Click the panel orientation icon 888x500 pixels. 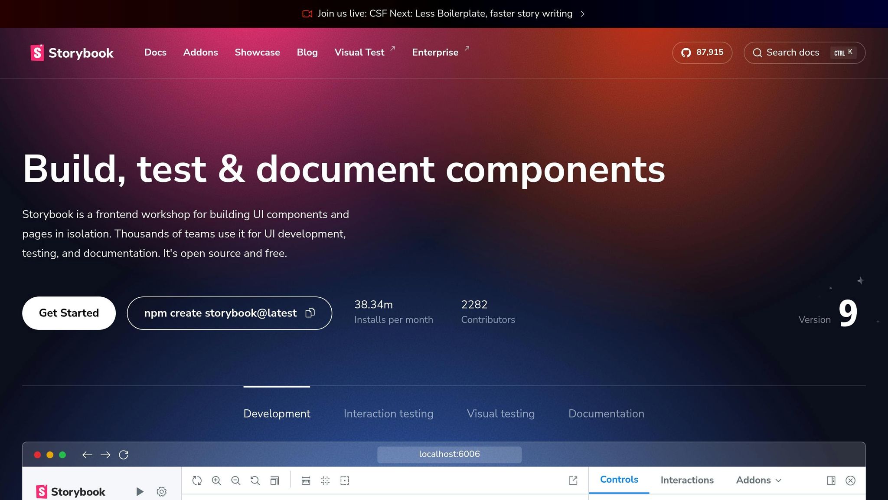(x=831, y=480)
